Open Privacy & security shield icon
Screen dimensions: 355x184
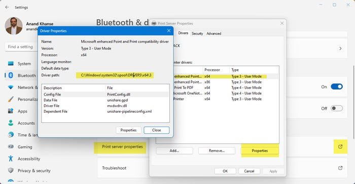click(x=11, y=170)
